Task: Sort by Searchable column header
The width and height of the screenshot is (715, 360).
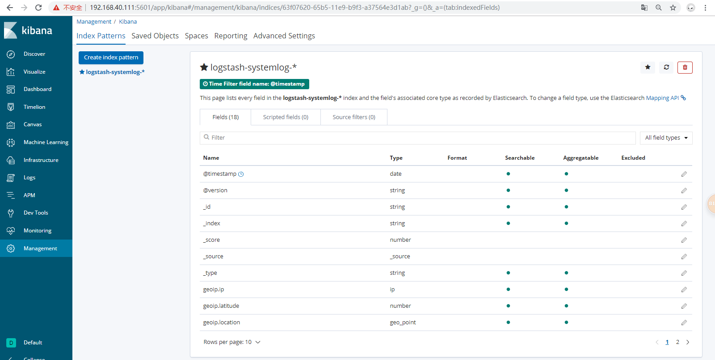Action: point(520,158)
